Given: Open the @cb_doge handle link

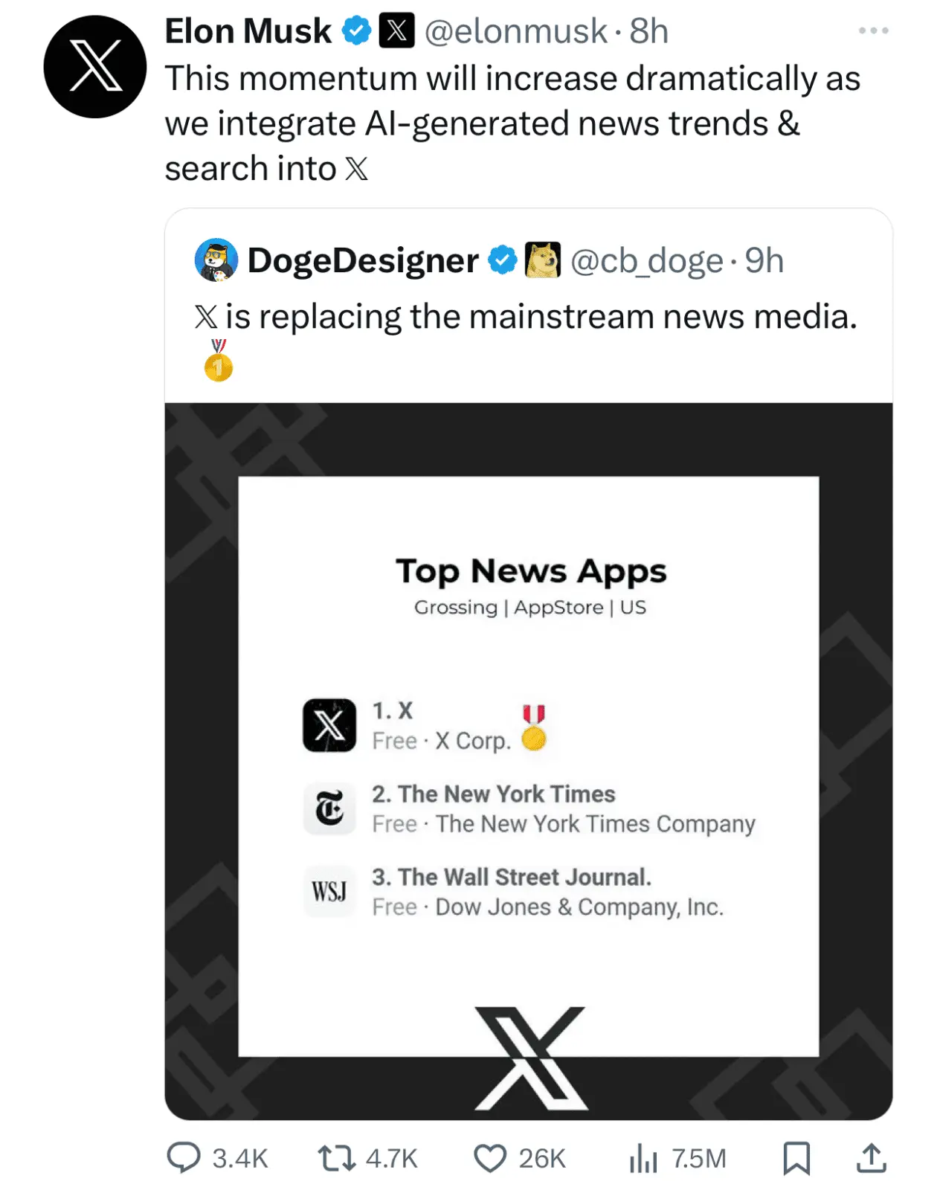Looking at the screenshot, I should tap(646, 260).
